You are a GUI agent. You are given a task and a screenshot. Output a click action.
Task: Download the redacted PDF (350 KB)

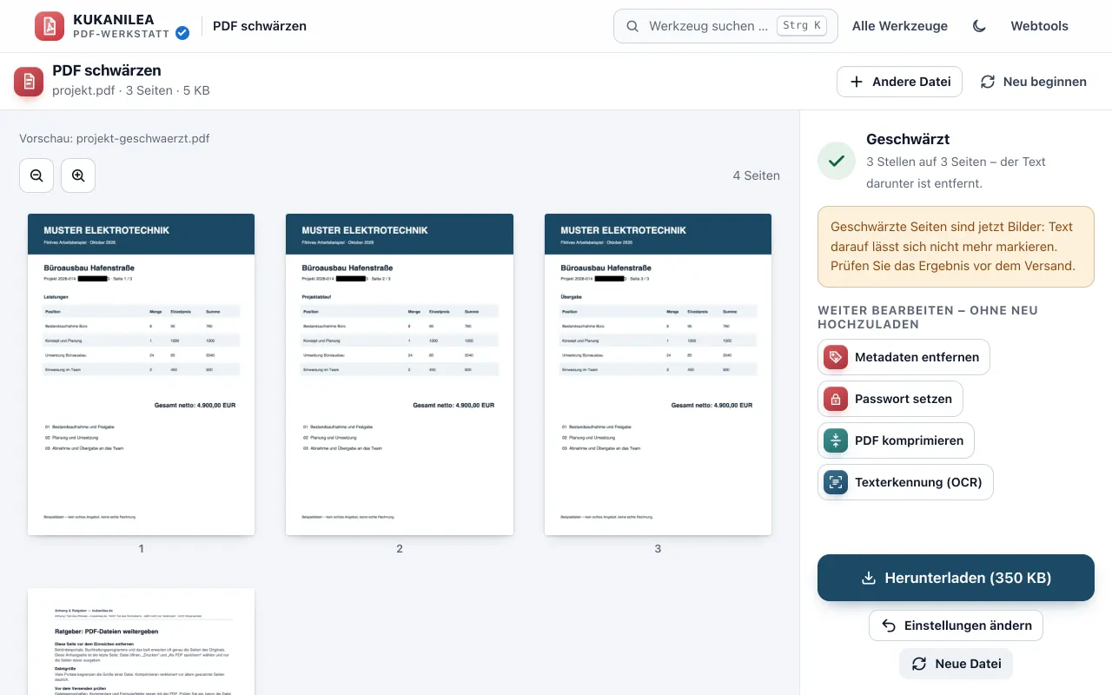pyautogui.click(x=956, y=578)
